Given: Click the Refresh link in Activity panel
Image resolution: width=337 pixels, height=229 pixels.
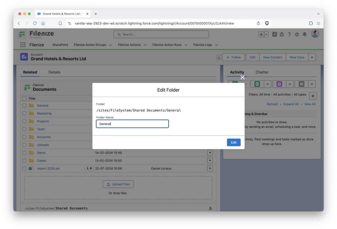Looking at the screenshot, I should [x=272, y=104].
